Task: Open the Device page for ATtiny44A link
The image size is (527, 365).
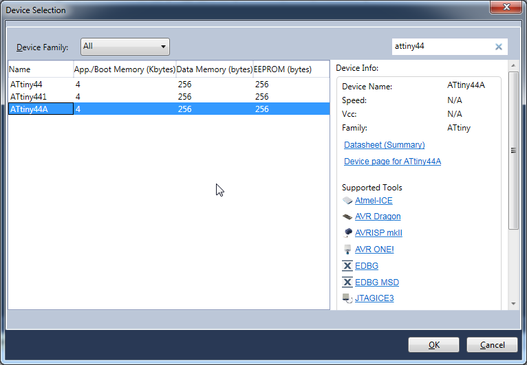Action: pos(392,161)
